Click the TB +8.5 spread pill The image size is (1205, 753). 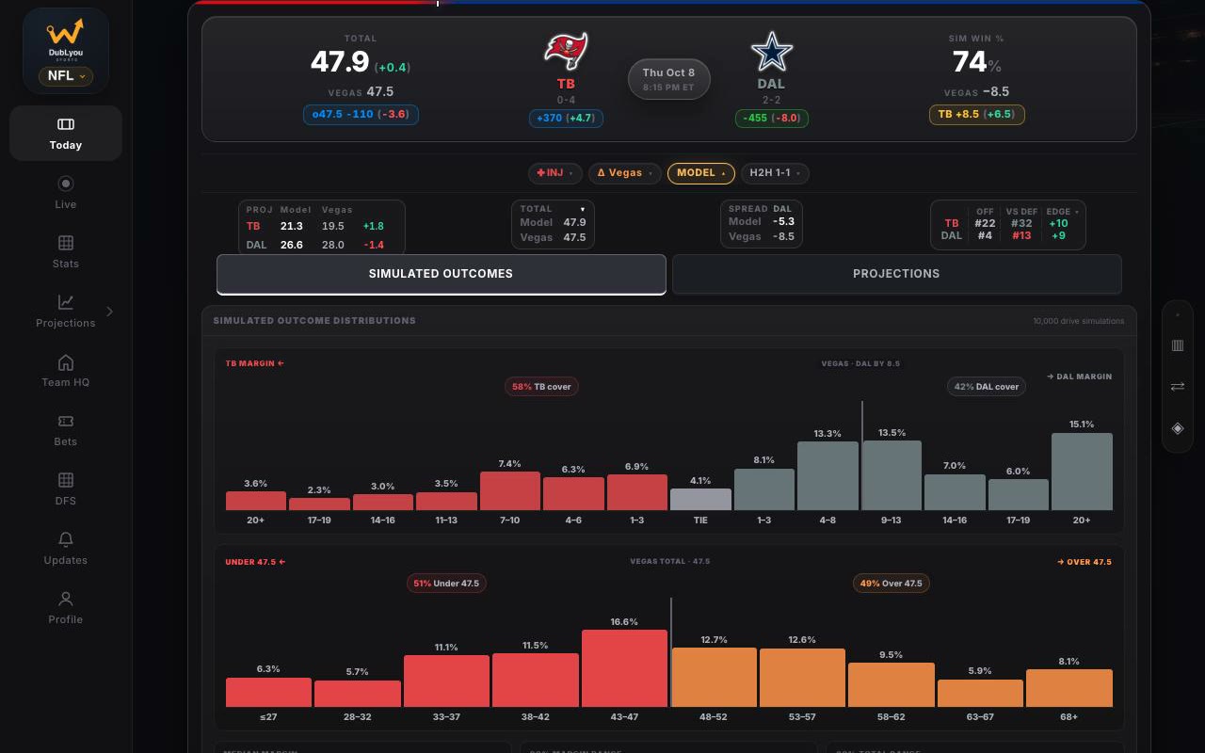pos(976,115)
